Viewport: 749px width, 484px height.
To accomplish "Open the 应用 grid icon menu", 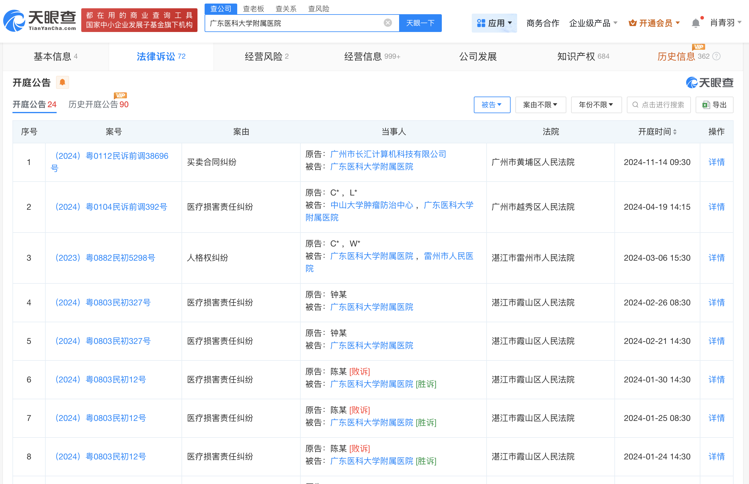I will pos(481,23).
